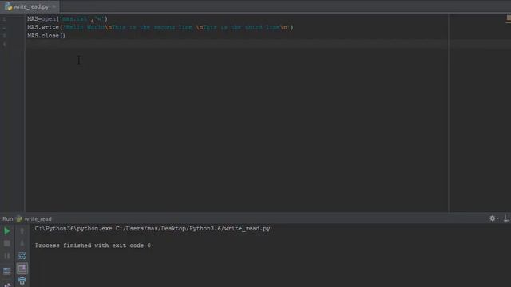Click line number 1 in gutter
The height and width of the screenshot is (287, 511).
(x=4, y=19)
